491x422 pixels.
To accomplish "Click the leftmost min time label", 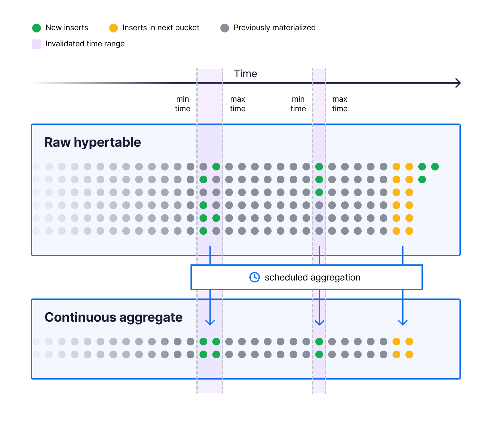I will [x=182, y=104].
